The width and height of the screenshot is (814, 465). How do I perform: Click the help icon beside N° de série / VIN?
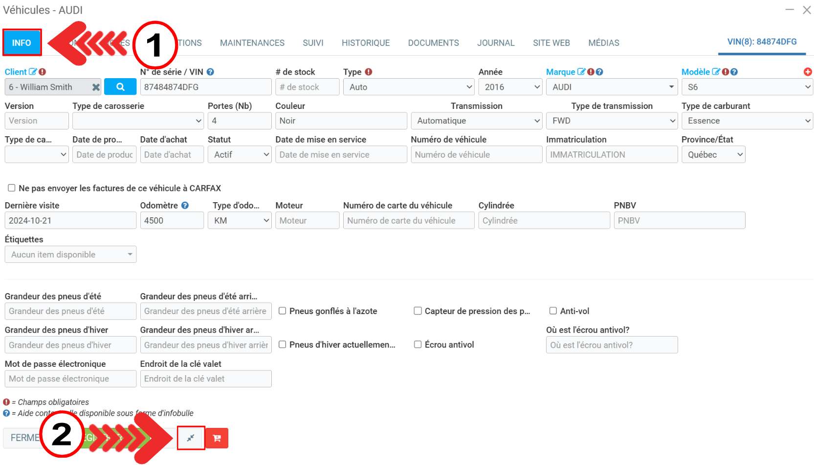210,72
